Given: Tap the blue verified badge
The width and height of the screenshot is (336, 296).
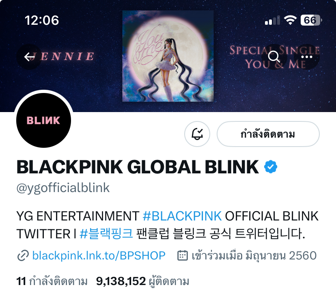Looking at the screenshot, I should [271, 167].
